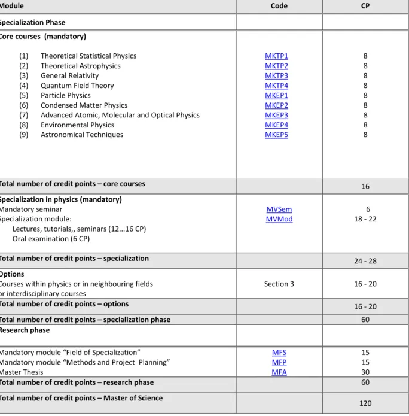Click the MKEP3 link
409x416 pixels.
point(276,115)
